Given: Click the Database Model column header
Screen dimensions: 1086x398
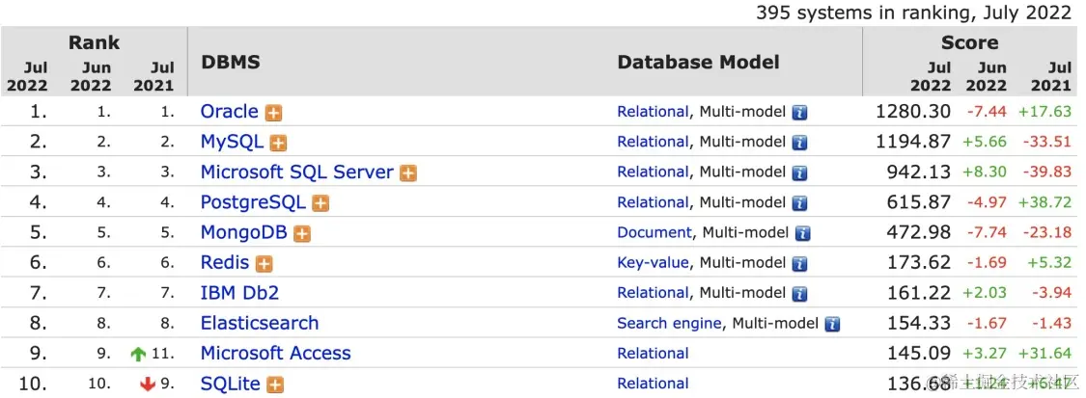Looking at the screenshot, I should tap(698, 62).
